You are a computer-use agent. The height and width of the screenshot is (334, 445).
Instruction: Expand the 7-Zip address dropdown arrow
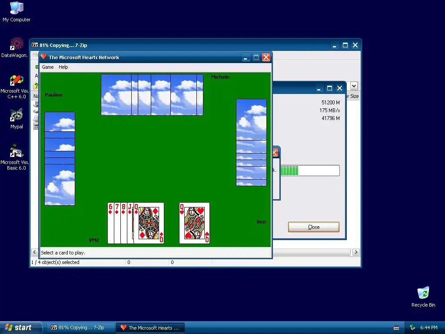click(354, 86)
